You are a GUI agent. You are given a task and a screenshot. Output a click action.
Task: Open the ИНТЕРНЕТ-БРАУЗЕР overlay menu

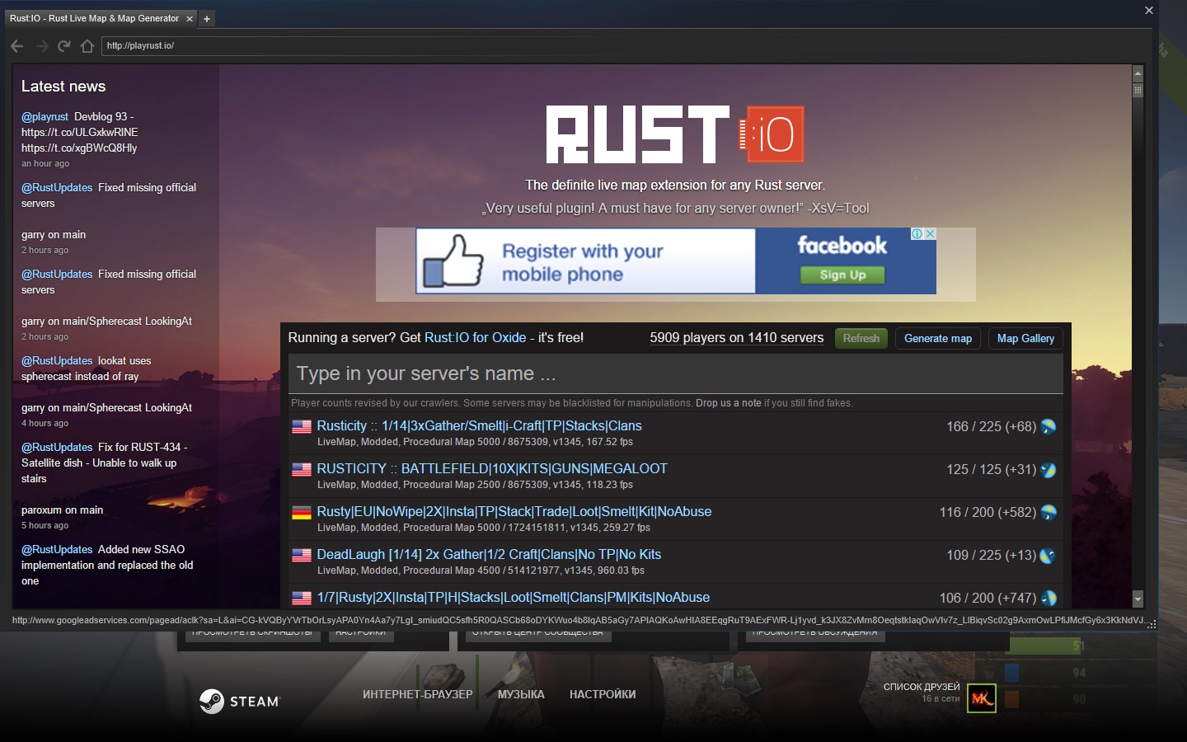tap(418, 694)
